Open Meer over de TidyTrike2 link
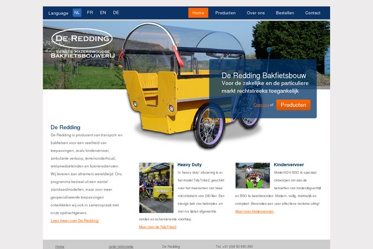 coord(158,227)
